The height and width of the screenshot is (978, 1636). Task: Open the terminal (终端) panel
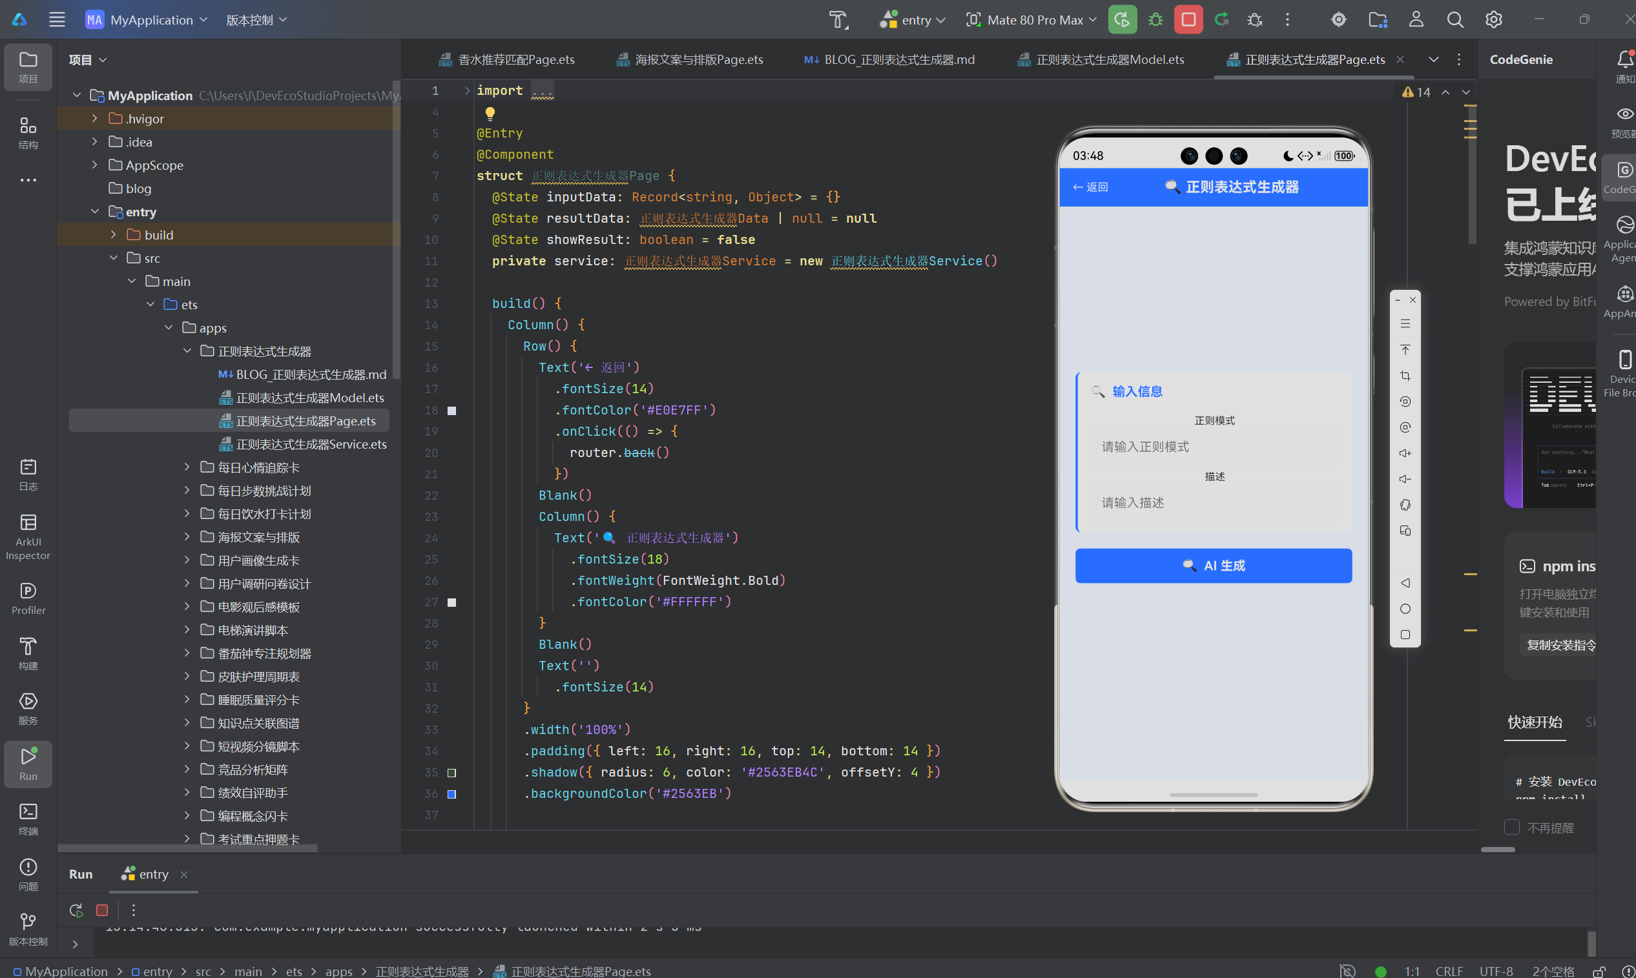(x=28, y=819)
